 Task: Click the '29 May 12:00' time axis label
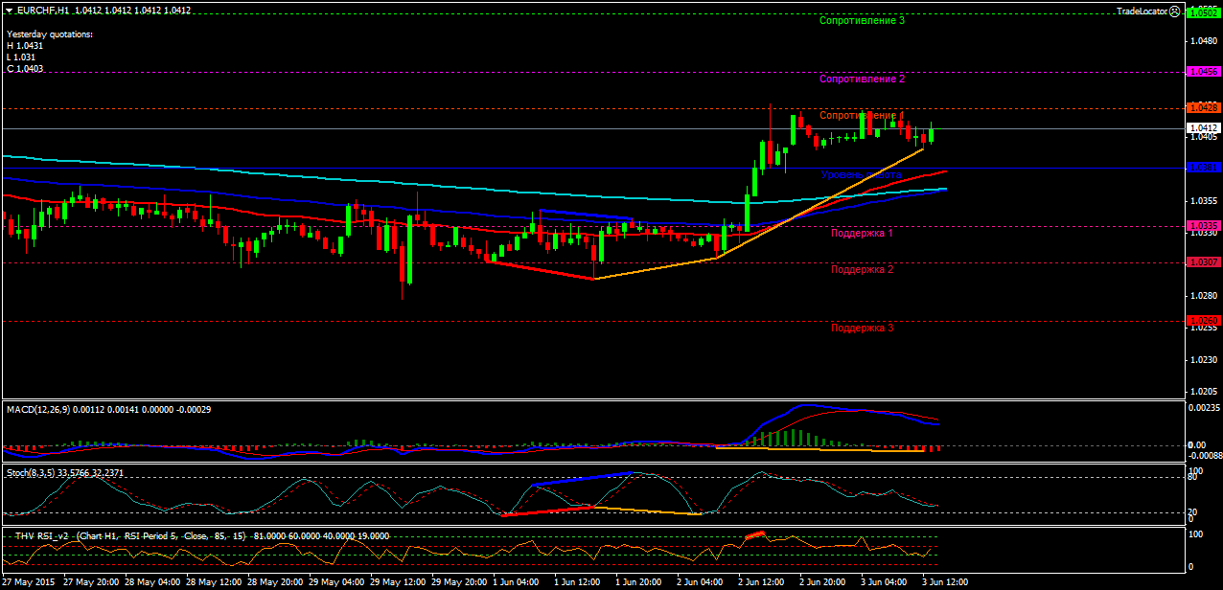(x=398, y=581)
